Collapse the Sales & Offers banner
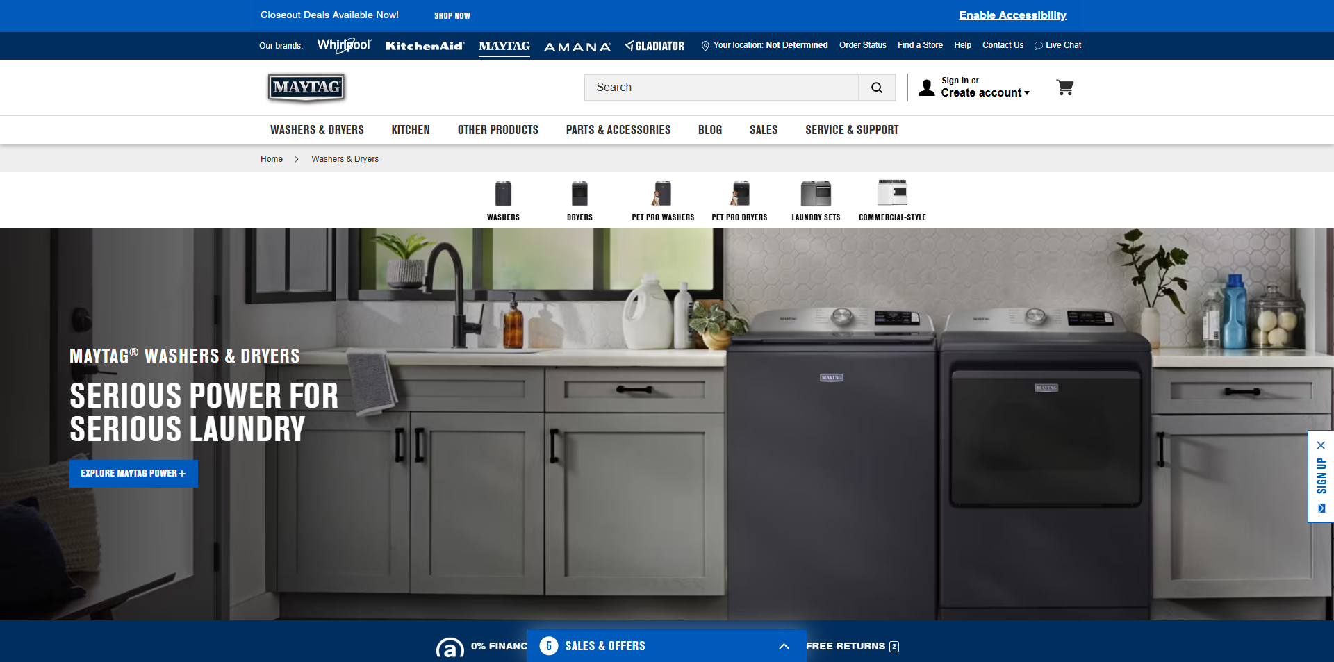 784,646
